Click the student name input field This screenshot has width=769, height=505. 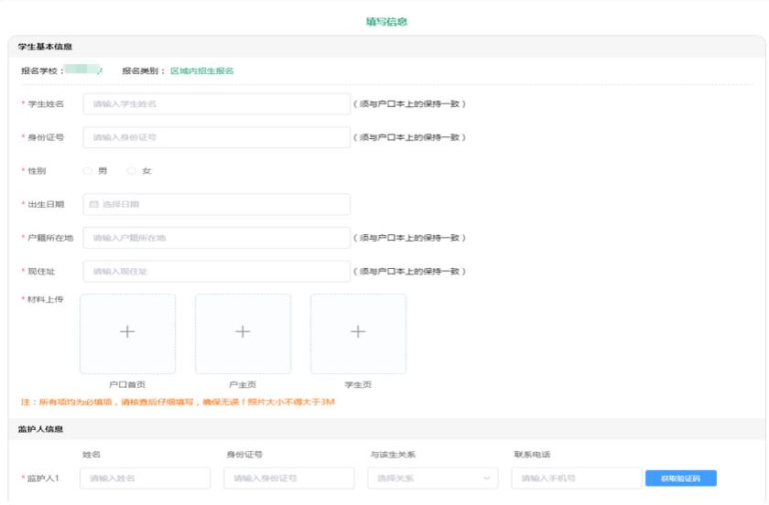(217, 104)
